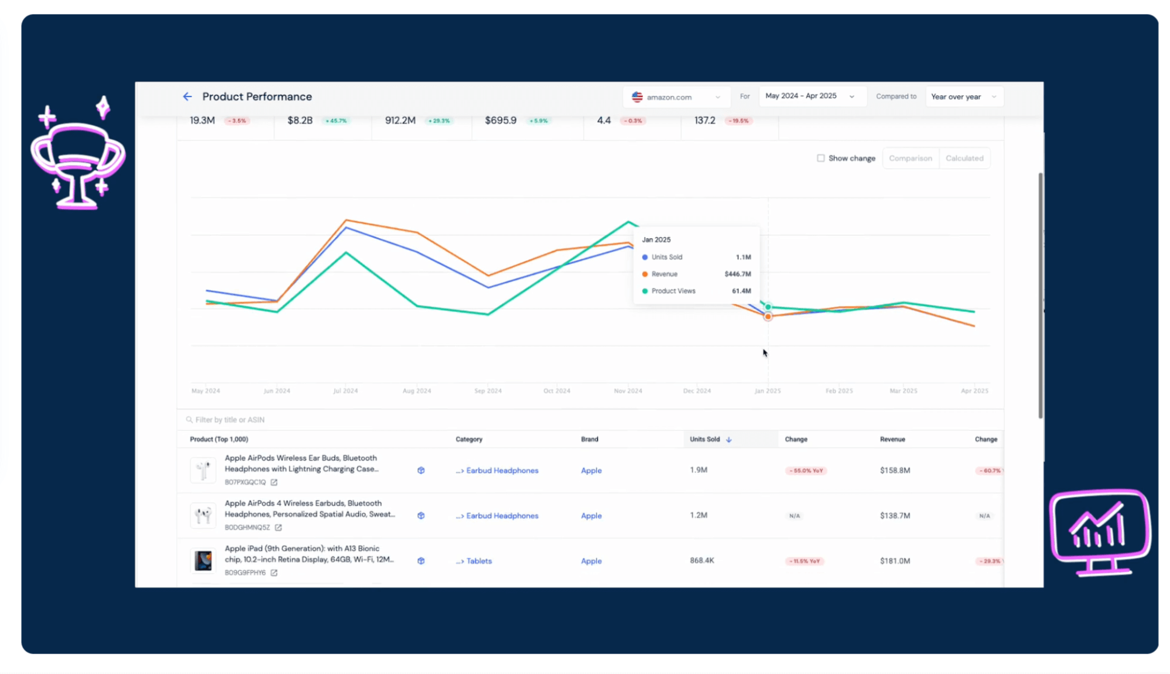Open external link icon for ASIN B09G9FPHY6
Screen dimensions: 1170x674
click(274, 573)
